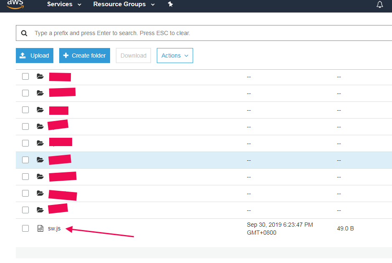Click the folder icon directly above sw.js
This screenshot has width=392, height=263.
(x=40, y=210)
